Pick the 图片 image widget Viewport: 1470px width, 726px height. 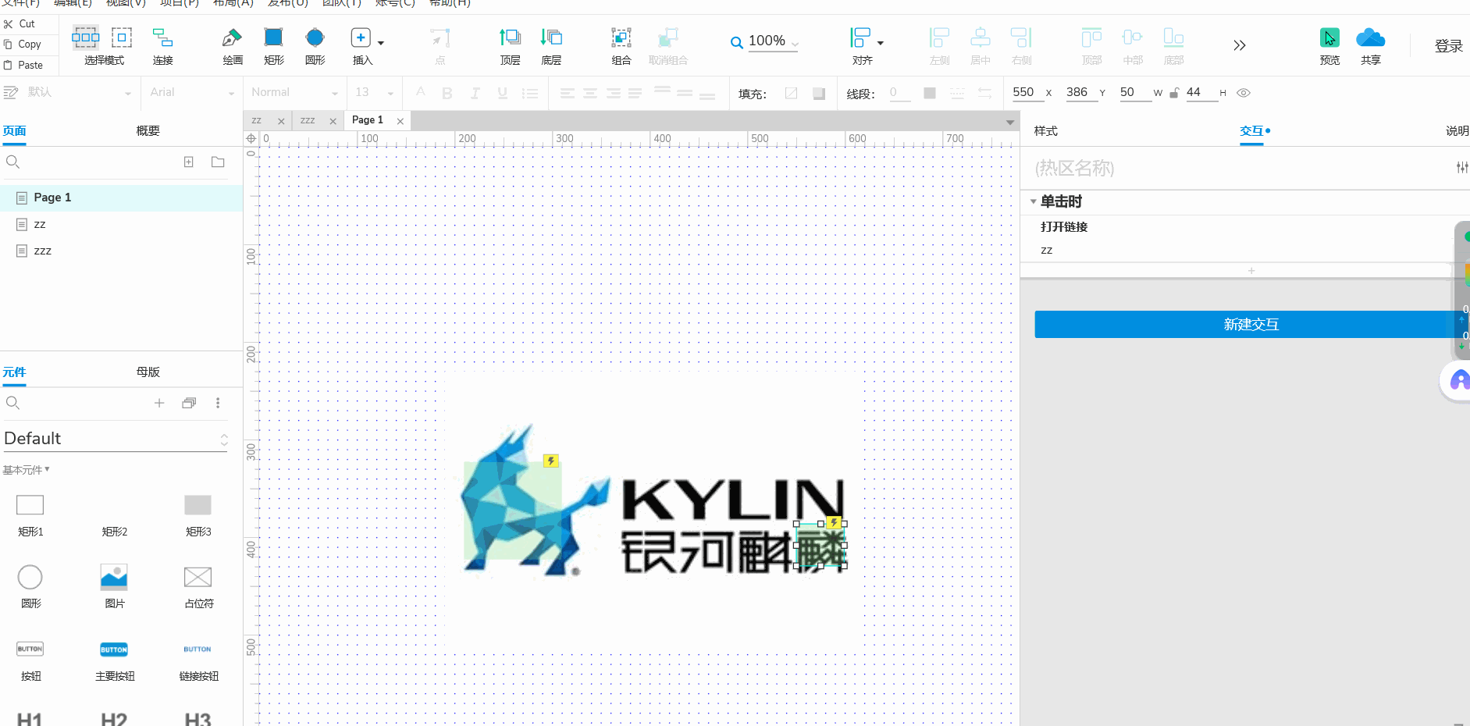click(x=114, y=577)
